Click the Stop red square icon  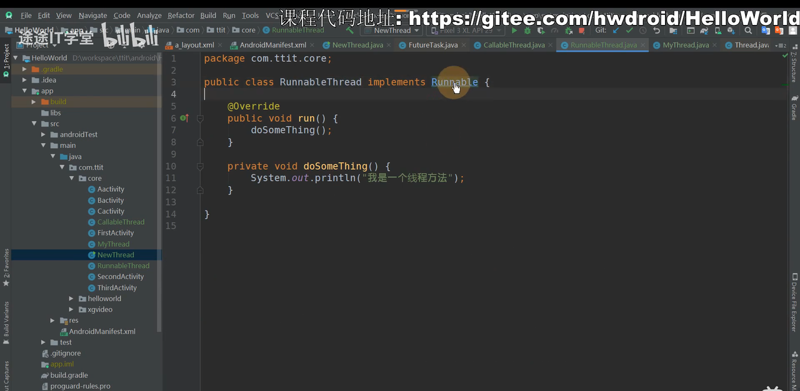coord(581,30)
